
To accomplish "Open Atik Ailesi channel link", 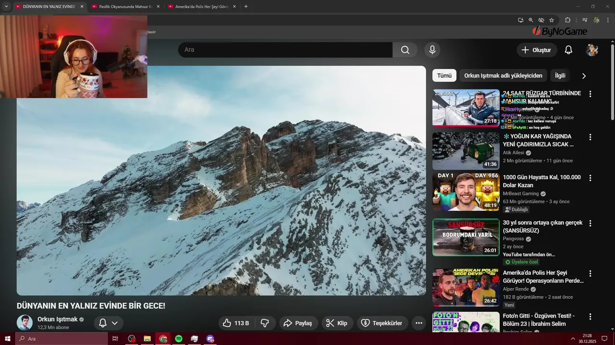I will click(514, 153).
